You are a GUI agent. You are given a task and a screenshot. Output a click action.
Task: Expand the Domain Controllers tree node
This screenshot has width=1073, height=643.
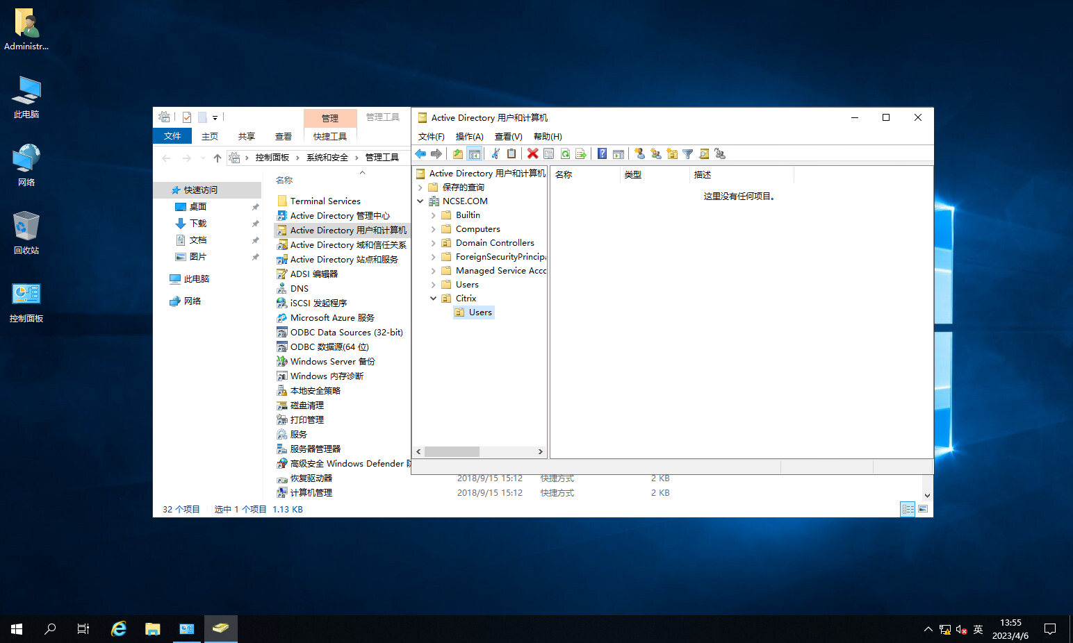point(433,243)
